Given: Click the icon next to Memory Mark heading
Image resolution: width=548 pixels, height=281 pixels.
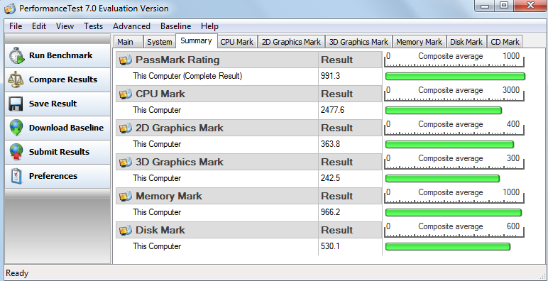Looking at the screenshot, I should pos(126,197).
